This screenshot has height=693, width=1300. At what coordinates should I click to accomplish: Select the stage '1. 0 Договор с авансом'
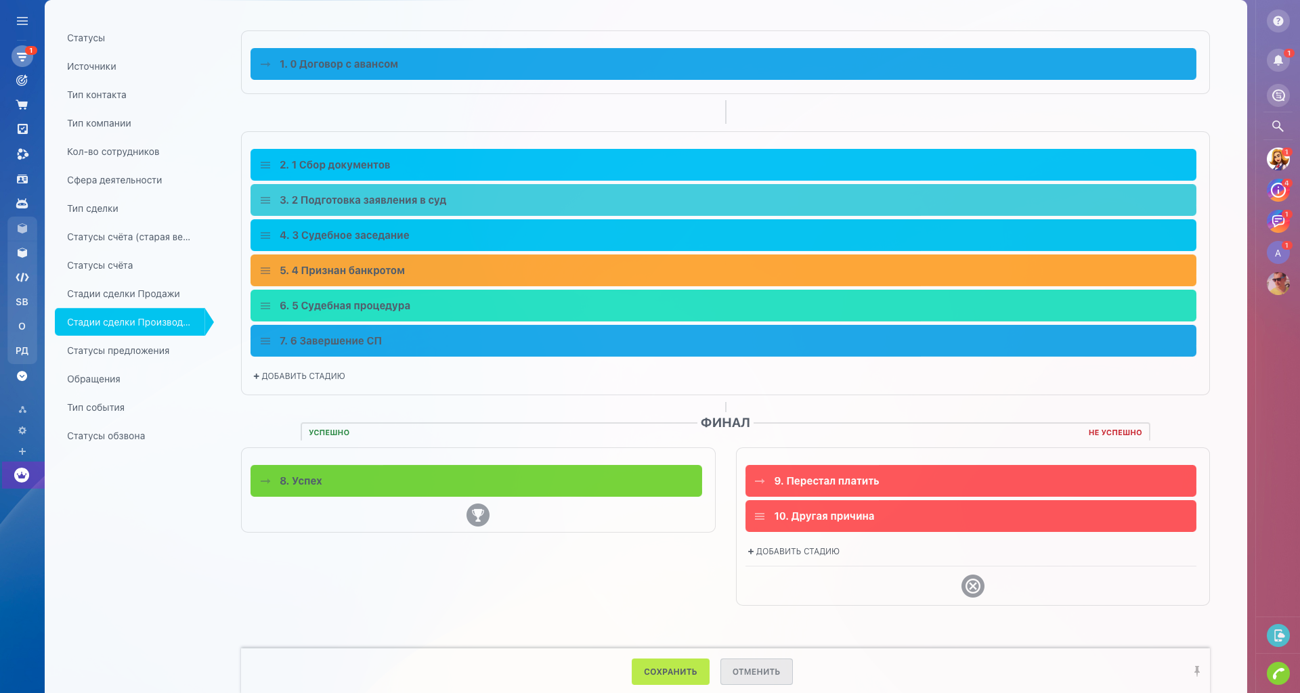(x=723, y=64)
